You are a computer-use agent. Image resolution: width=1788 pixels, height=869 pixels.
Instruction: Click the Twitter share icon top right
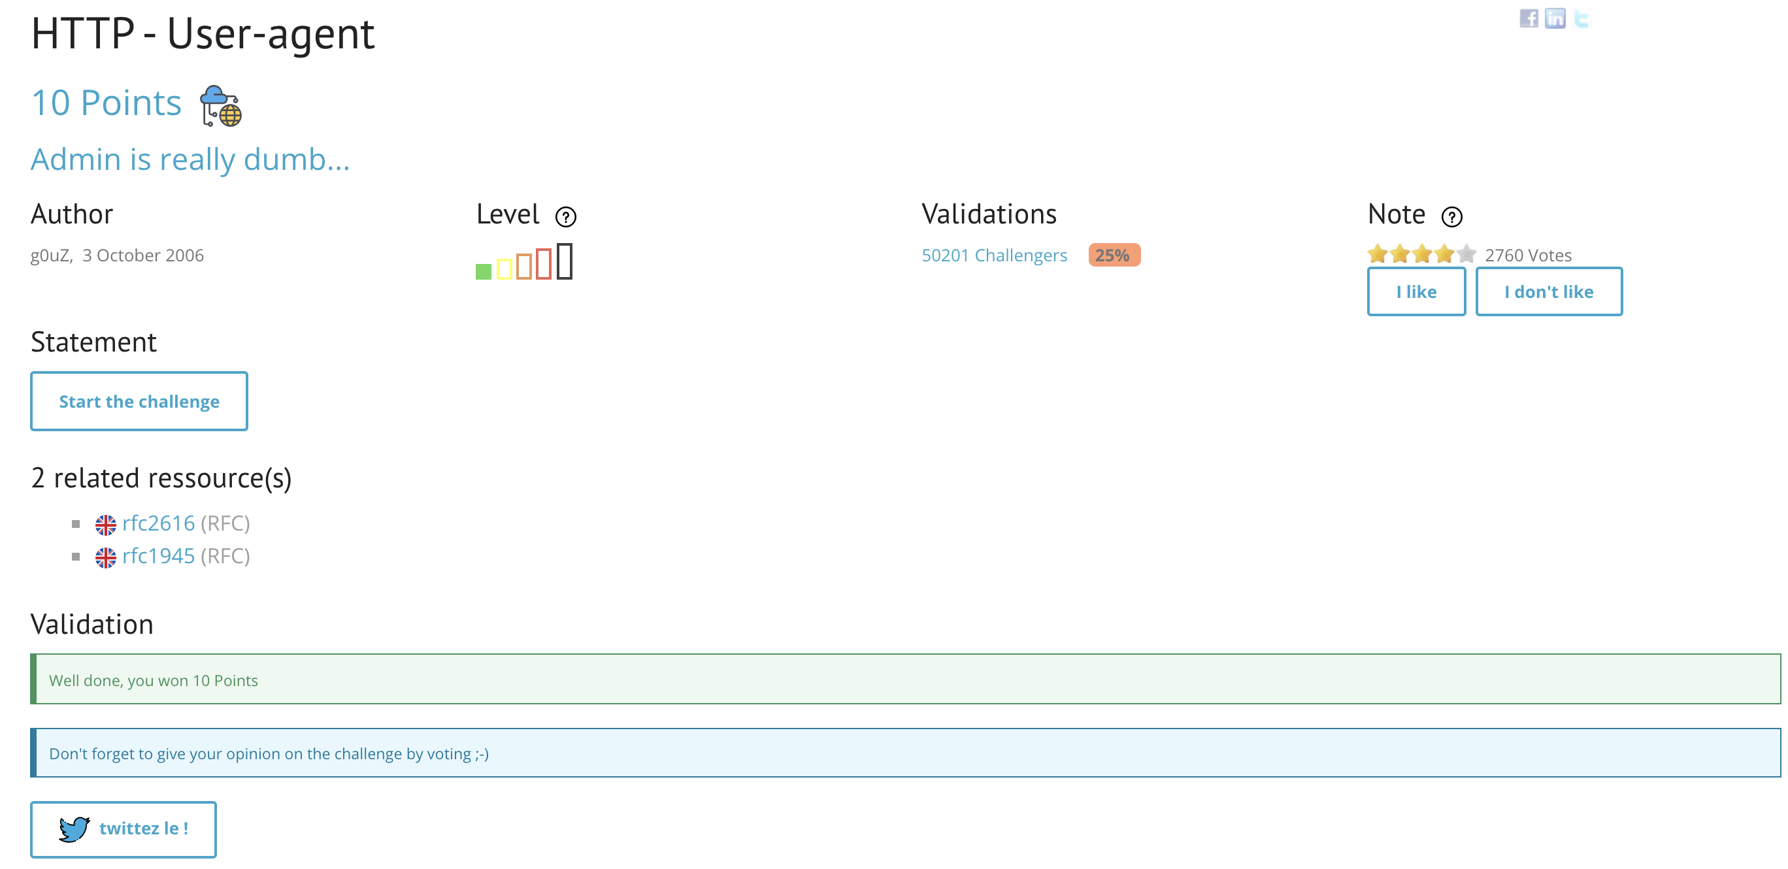[x=1581, y=18]
